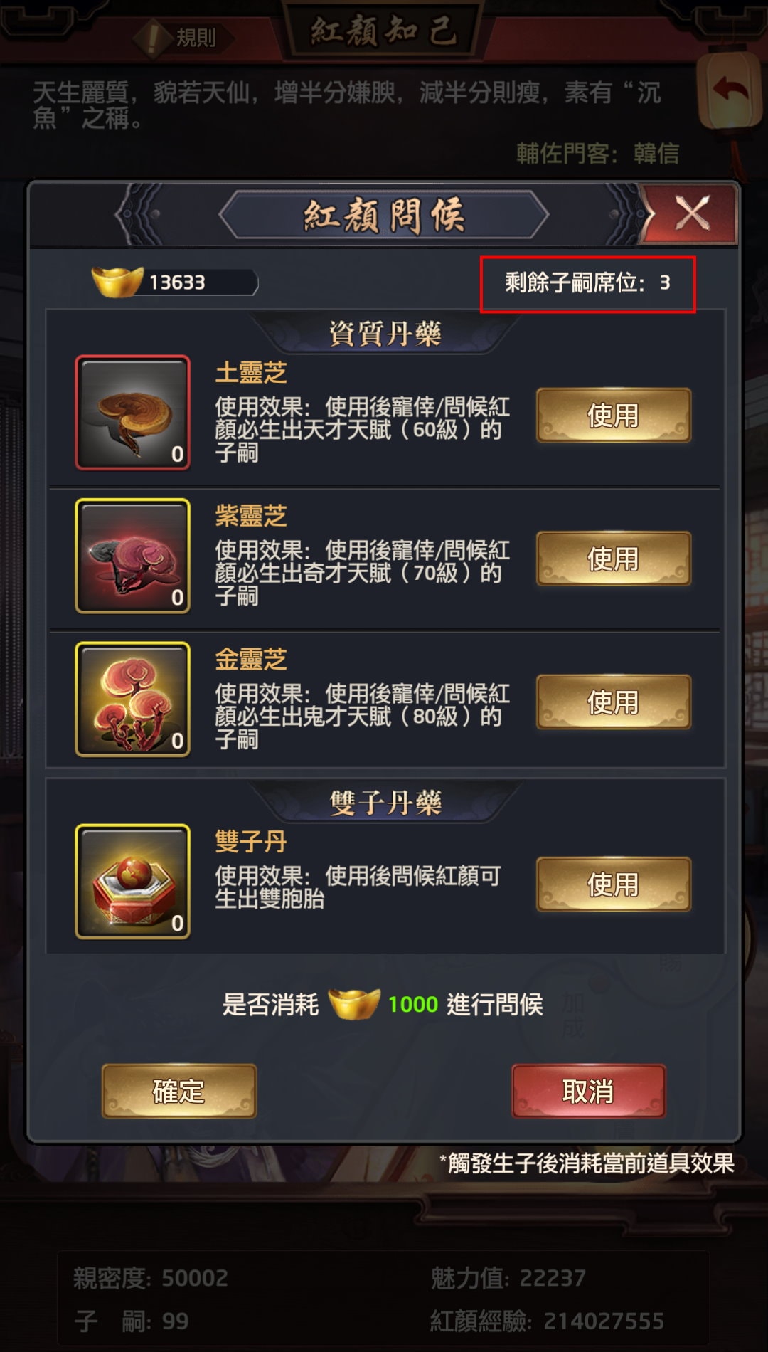The image size is (768, 1352).
Task: Tap the 紫靈芝 purple mushroom icon
Action: click(x=133, y=556)
